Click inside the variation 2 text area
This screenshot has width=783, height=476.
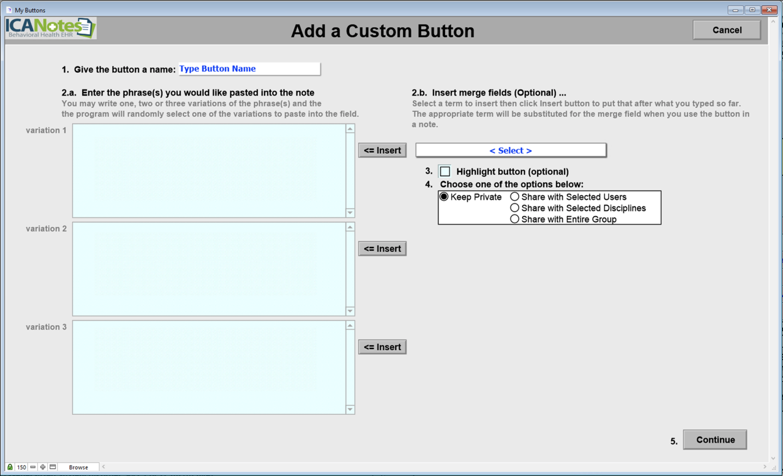(x=209, y=269)
